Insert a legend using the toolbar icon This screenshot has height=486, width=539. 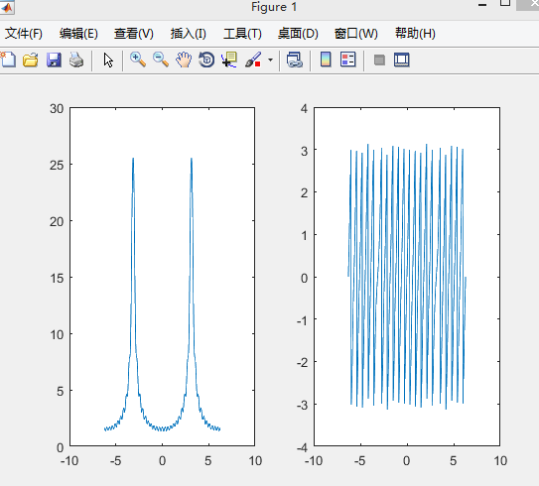coord(347,60)
